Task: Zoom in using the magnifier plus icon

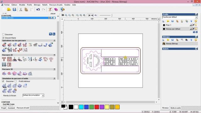Action: click(66, 15)
